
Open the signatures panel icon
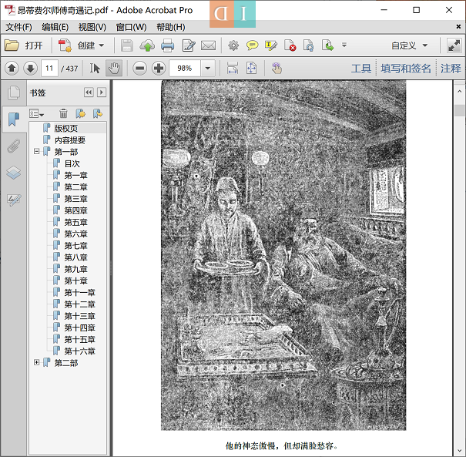click(x=13, y=200)
